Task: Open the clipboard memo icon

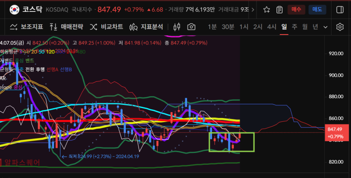Action: coord(279,10)
